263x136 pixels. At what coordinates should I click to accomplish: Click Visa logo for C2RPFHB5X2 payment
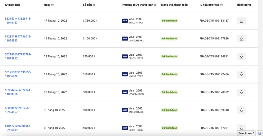[125, 128]
